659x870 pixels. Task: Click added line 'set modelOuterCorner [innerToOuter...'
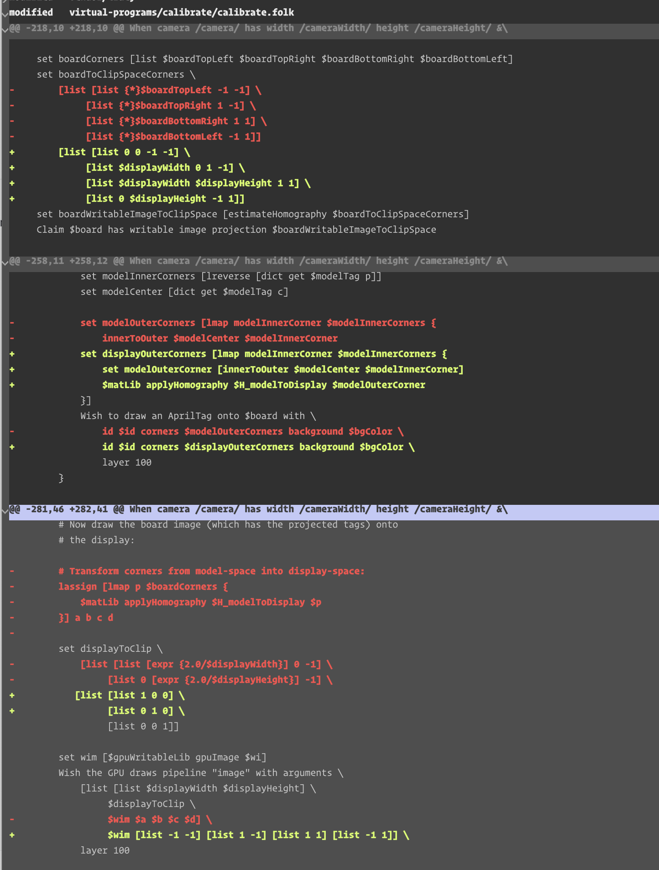tap(283, 370)
